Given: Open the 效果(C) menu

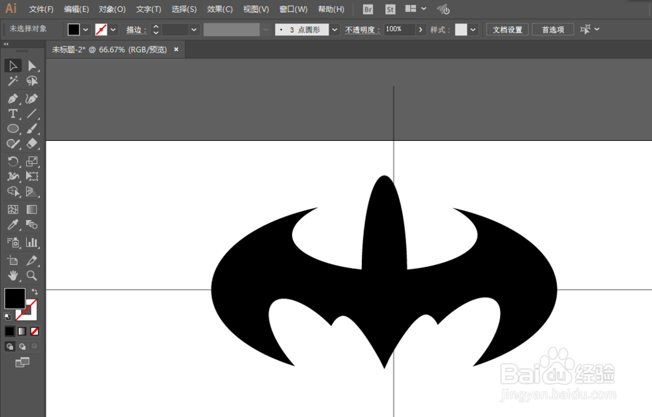Looking at the screenshot, I should tap(220, 9).
